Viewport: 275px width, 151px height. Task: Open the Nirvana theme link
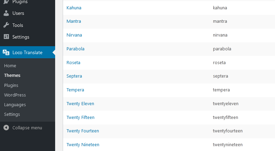[x=74, y=35]
